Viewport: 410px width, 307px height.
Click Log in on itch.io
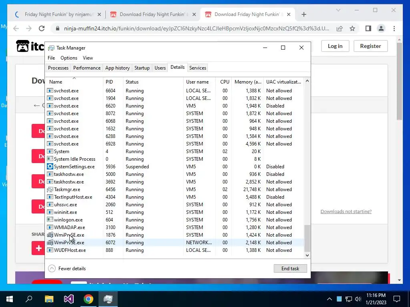(x=335, y=46)
